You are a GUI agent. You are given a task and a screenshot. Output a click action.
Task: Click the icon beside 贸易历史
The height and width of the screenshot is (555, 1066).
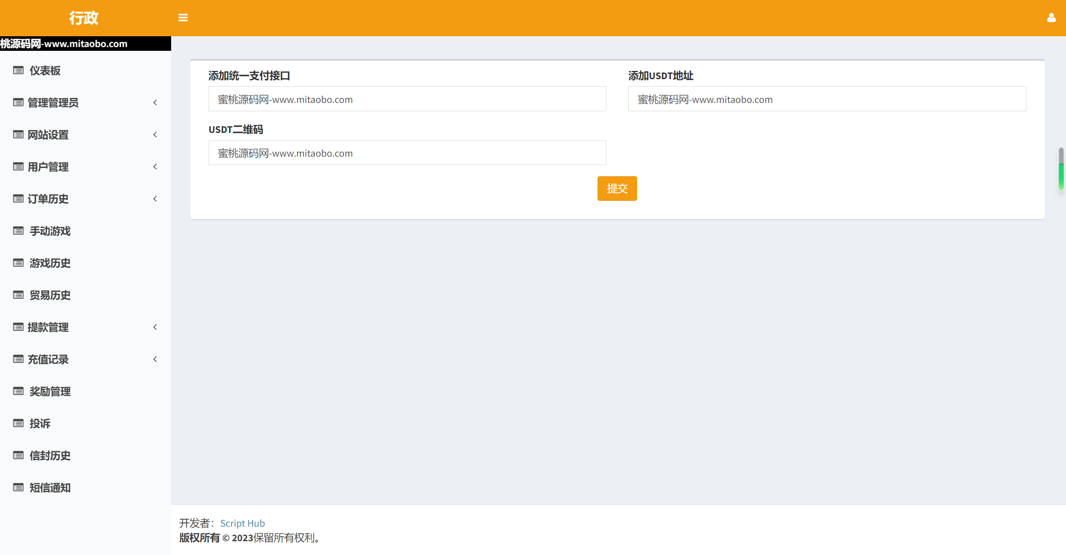tap(18, 295)
